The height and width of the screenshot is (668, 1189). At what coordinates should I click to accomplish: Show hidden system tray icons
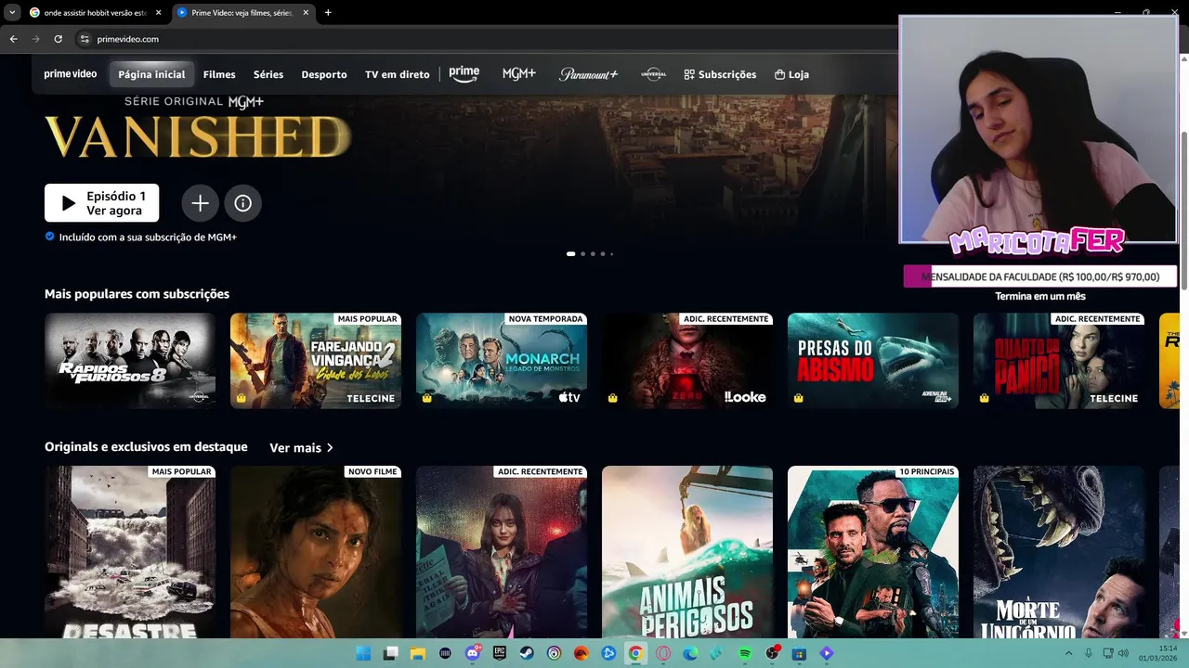click(x=1068, y=653)
